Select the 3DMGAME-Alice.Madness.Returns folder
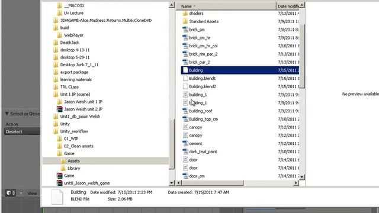Screen dimensions: 379x213 coord(106,21)
